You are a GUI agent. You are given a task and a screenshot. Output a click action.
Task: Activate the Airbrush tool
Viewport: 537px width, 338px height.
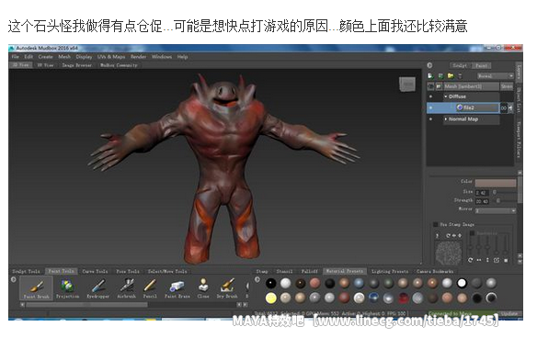tap(127, 288)
